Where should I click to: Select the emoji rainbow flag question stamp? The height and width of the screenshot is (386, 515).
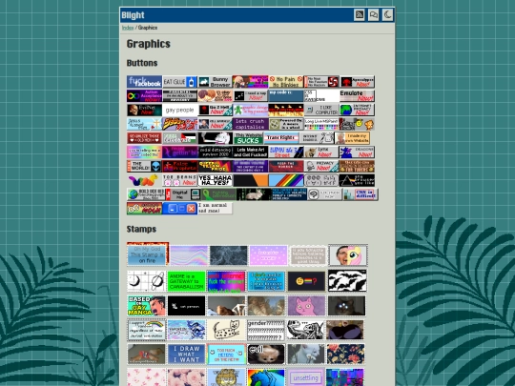tap(306, 281)
